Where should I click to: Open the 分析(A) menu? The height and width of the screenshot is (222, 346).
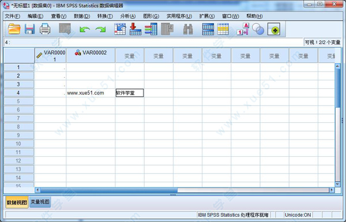pos(128,16)
